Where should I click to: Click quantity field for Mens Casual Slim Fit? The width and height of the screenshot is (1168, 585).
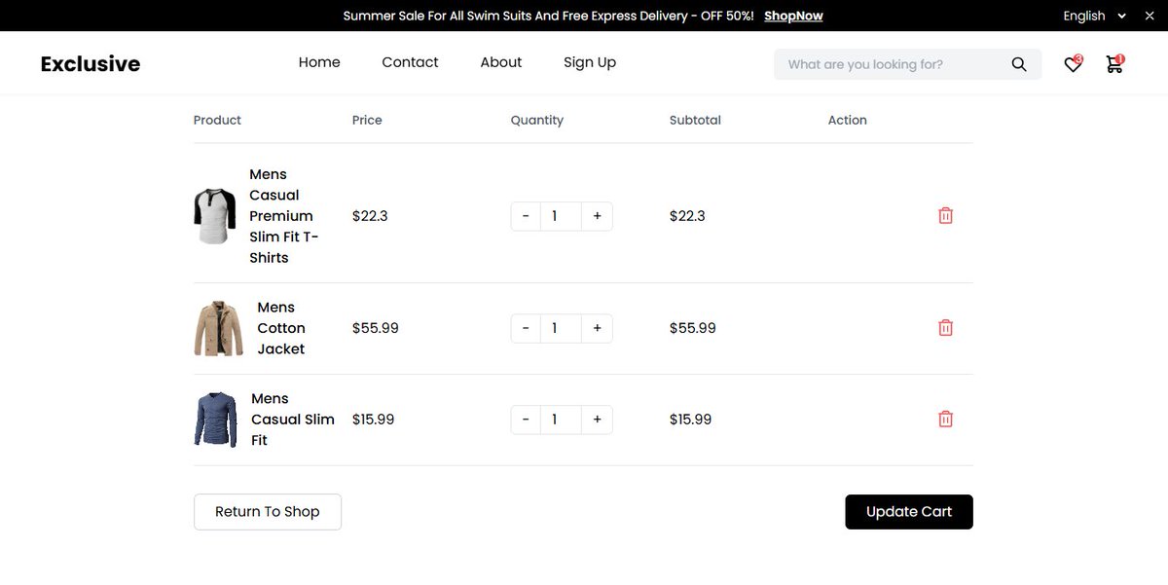pos(561,420)
